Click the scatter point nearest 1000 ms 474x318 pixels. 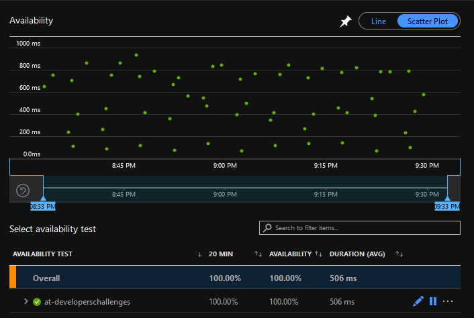tap(136, 55)
